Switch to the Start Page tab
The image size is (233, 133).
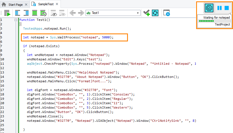[x=14, y=4]
